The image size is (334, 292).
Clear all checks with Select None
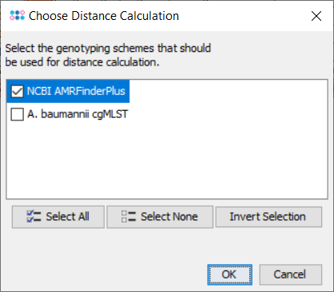(x=160, y=217)
